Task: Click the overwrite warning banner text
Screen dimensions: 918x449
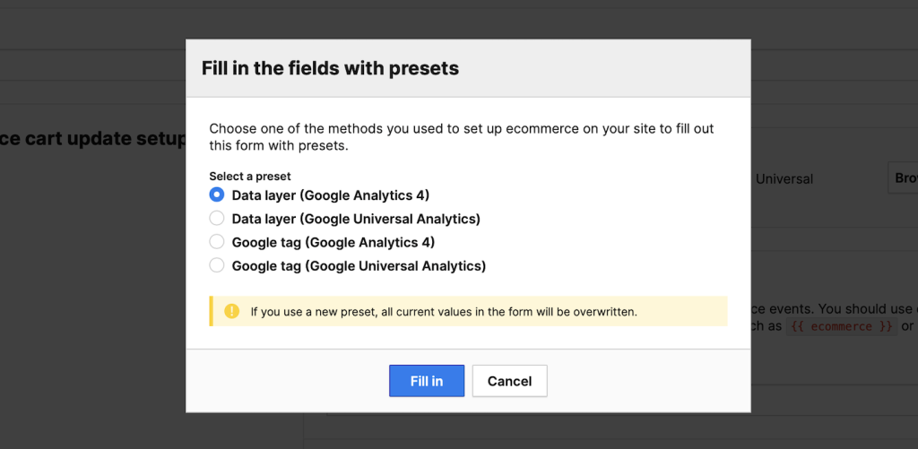Action: pyautogui.click(x=444, y=312)
